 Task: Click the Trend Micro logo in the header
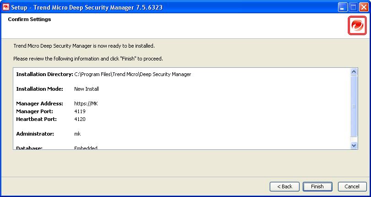tap(357, 26)
